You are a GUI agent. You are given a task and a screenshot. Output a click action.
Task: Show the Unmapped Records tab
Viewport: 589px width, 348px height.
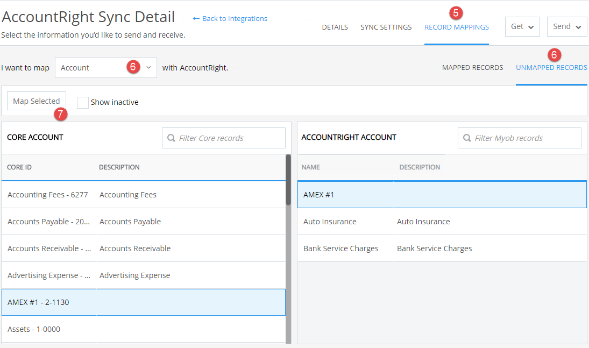tap(551, 68)
